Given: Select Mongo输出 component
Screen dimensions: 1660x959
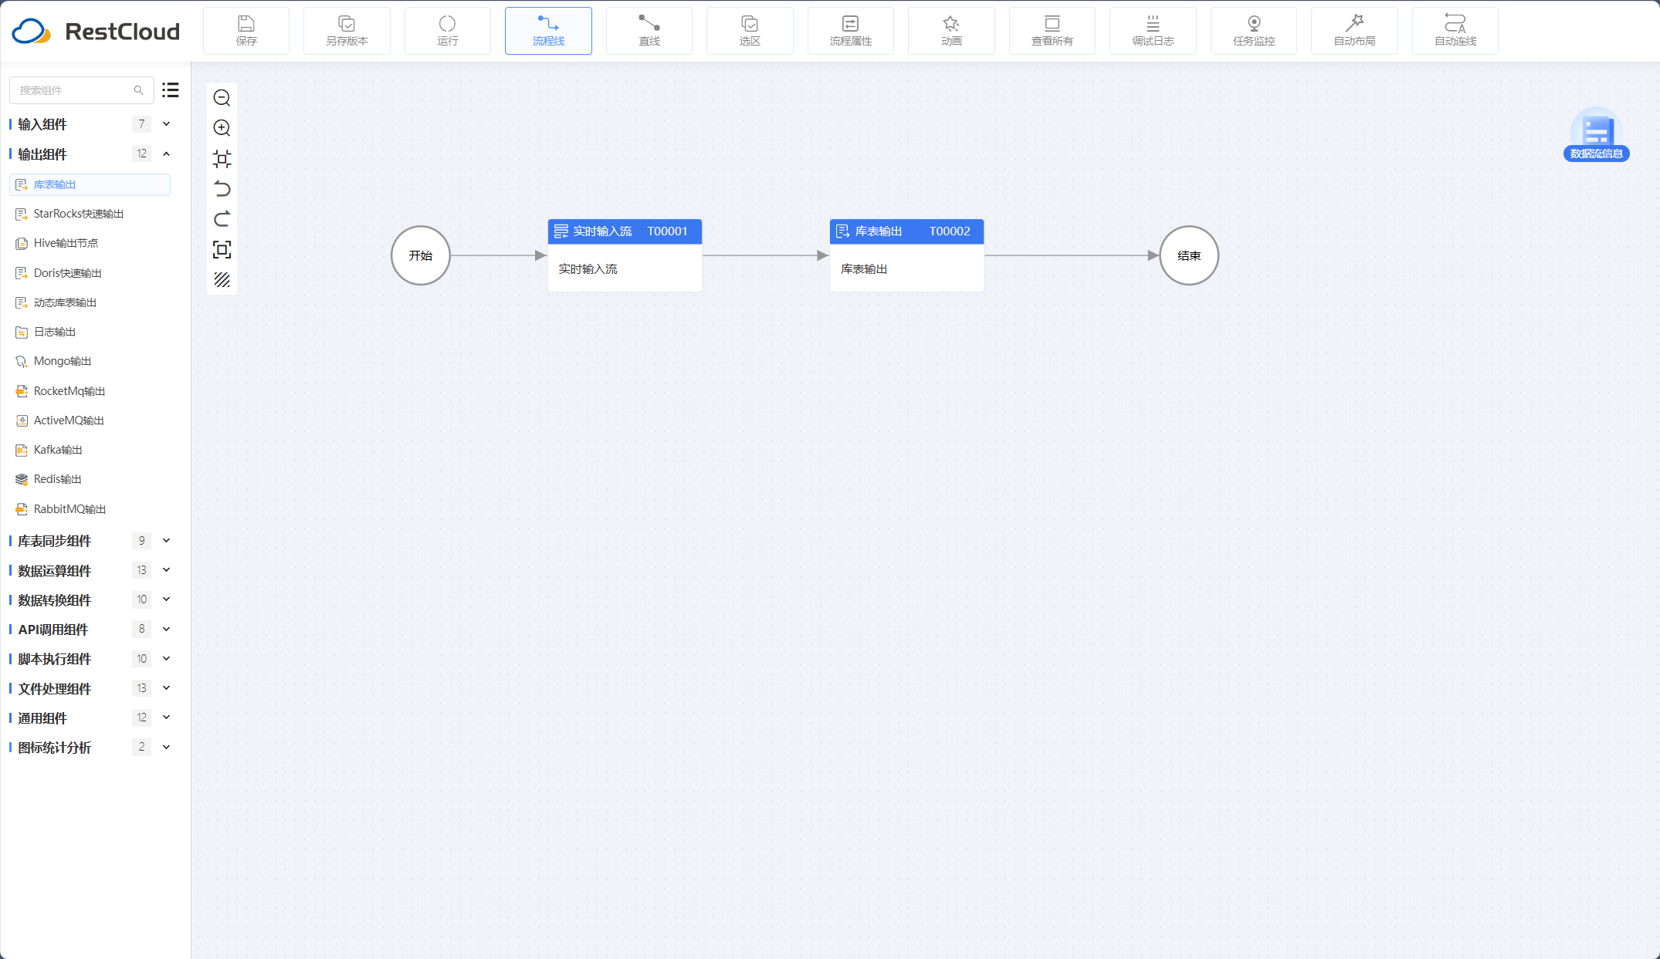Looking at the screenshot, I should [90, 361].
